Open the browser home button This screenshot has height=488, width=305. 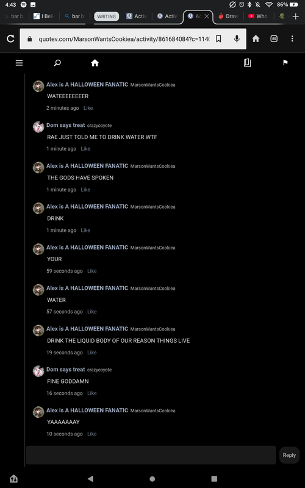256,38
